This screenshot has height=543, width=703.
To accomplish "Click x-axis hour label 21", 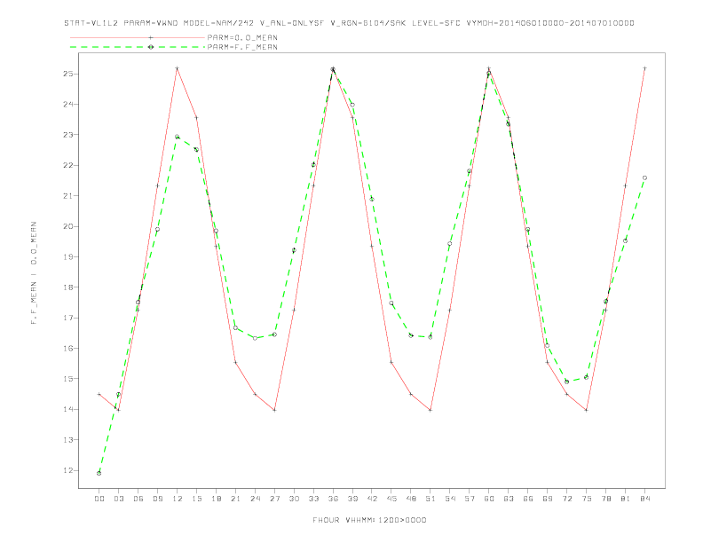I will click(x=235, y=499).
